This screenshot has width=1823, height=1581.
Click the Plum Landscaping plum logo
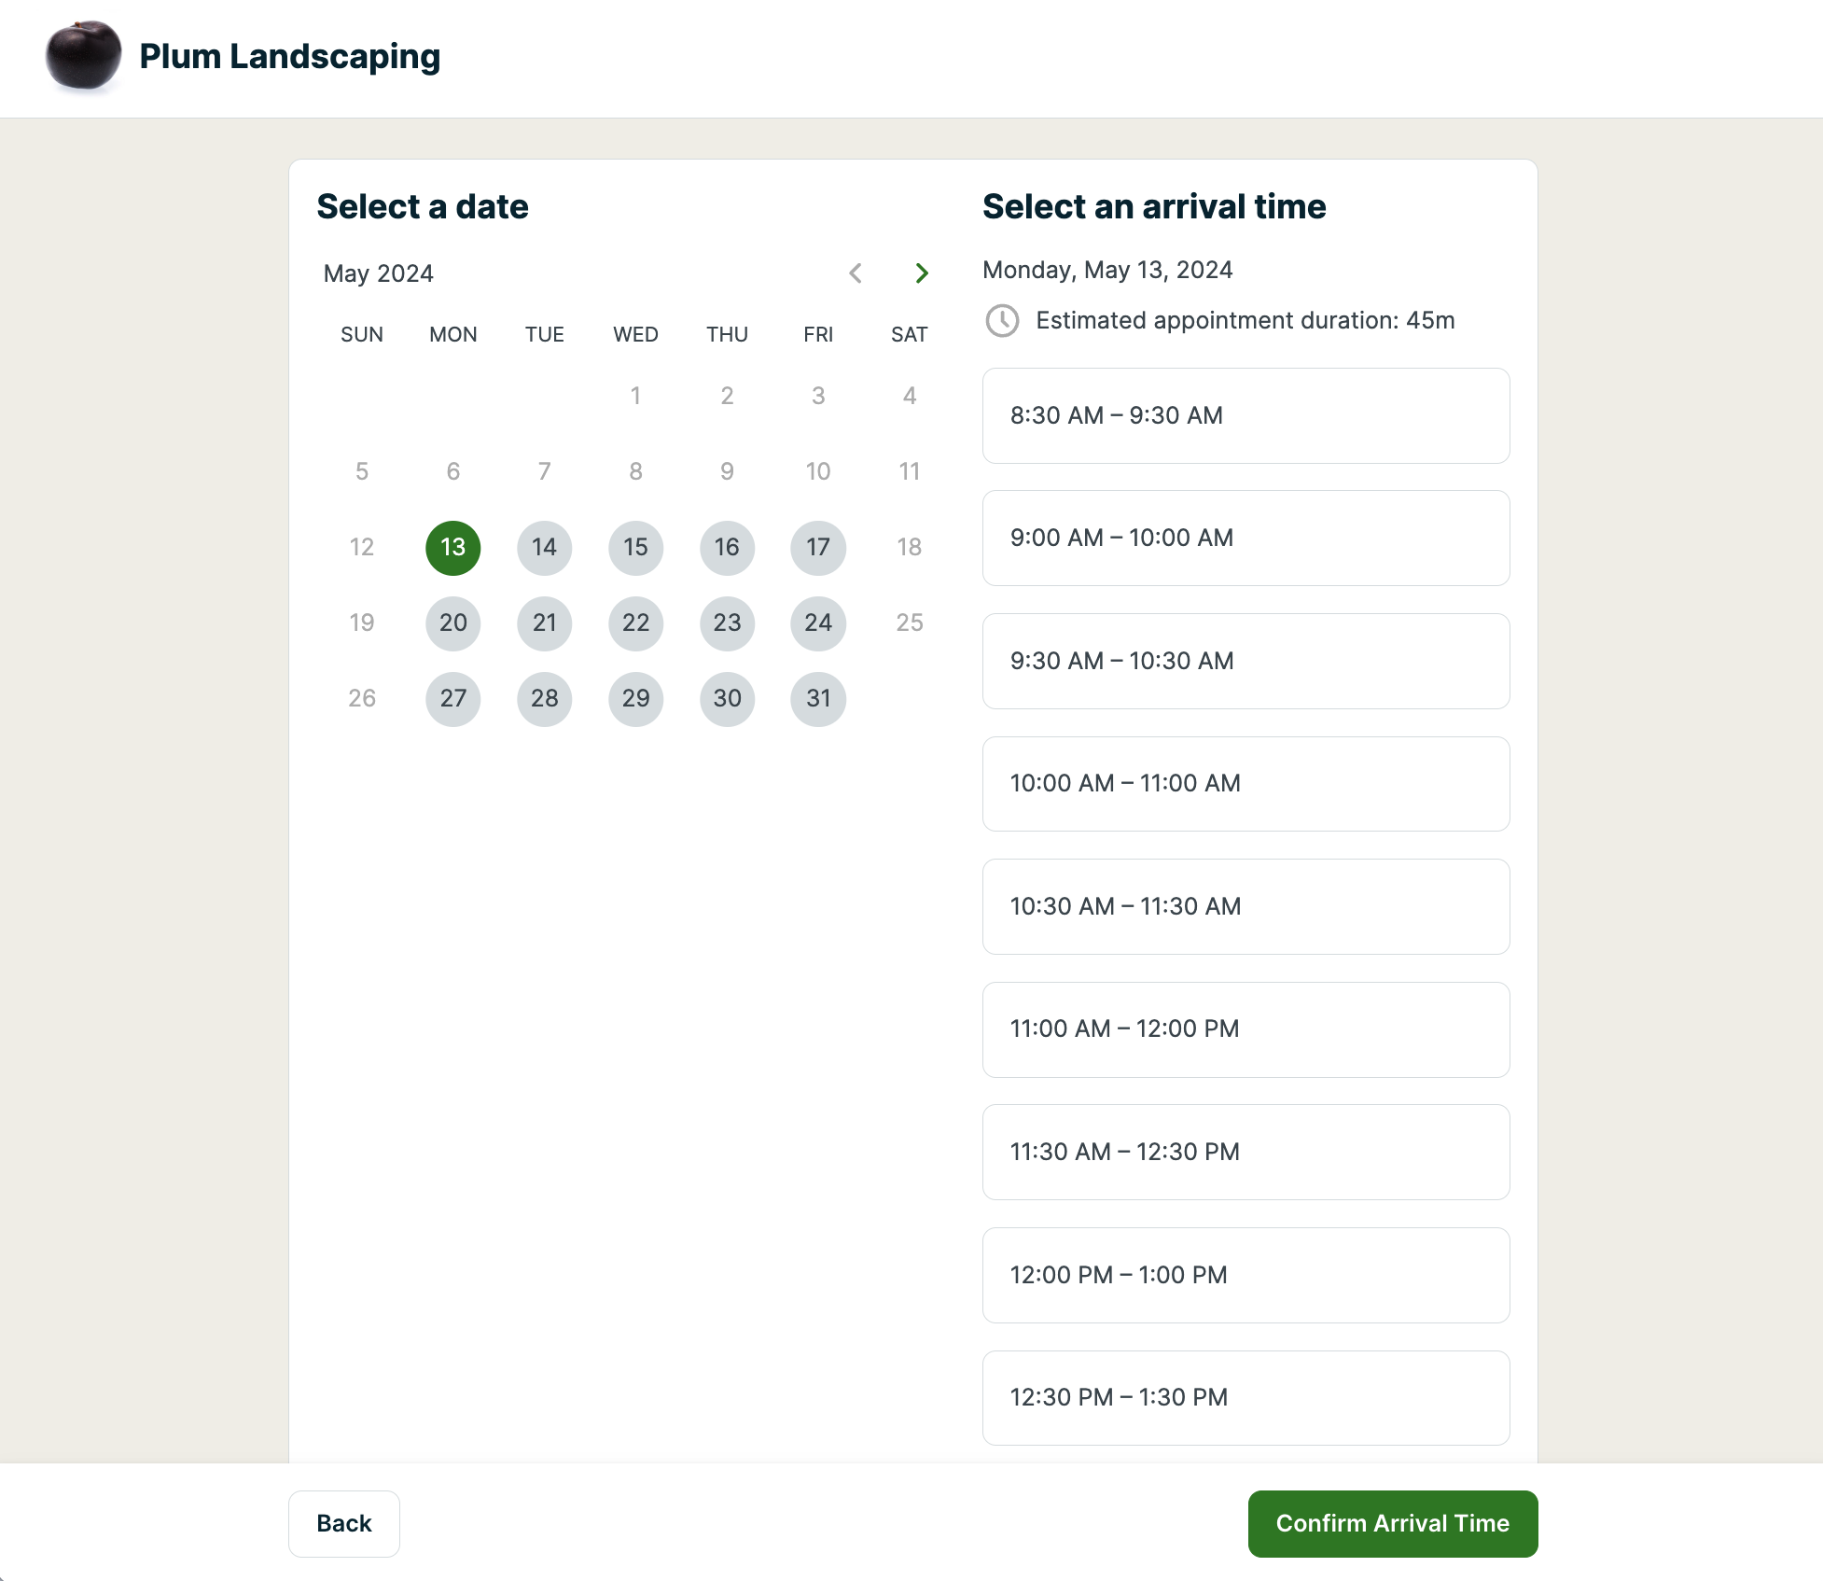83,56
